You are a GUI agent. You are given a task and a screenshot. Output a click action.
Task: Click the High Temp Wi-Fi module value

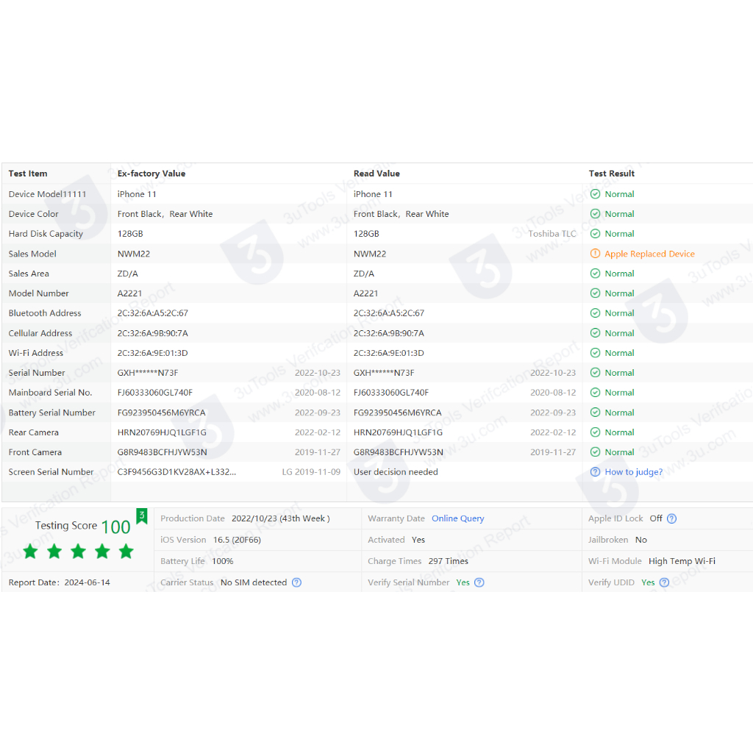click(x=682, y=561)
